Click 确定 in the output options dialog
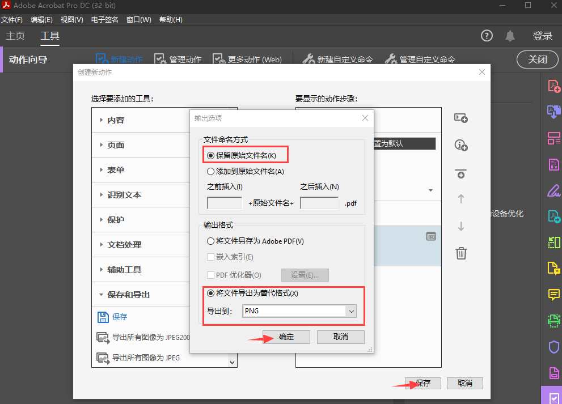Screen dimensions: 562x404 pyautogui.click(x=286, y=337)
